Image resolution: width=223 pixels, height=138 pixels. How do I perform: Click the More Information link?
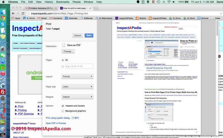[x=21, y=137]
